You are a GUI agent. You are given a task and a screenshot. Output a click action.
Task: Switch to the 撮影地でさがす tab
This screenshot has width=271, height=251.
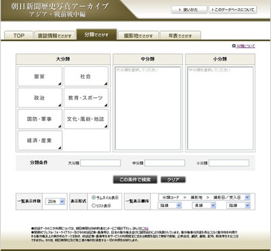pos(138,35)
